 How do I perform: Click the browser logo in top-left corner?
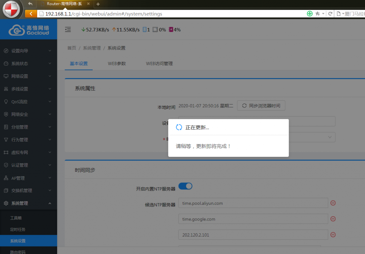[x=11, y=9]
